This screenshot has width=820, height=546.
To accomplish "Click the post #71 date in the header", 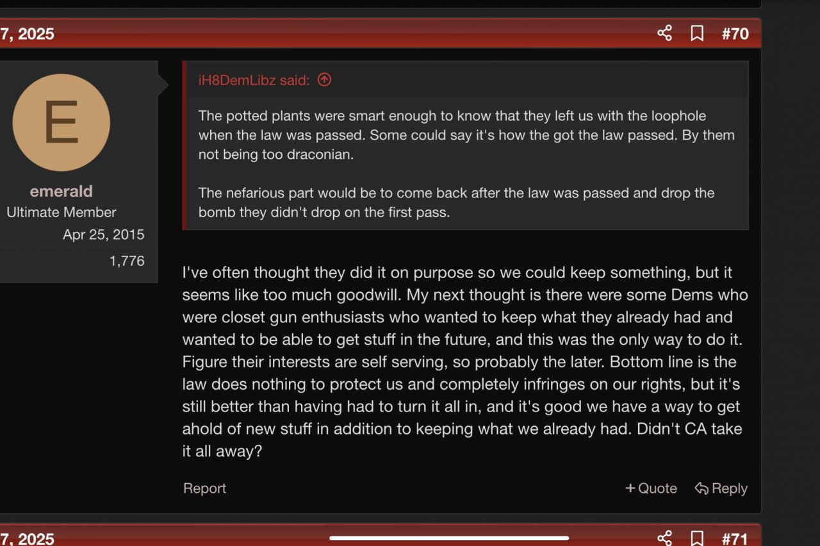I will [x=27, y=538].
